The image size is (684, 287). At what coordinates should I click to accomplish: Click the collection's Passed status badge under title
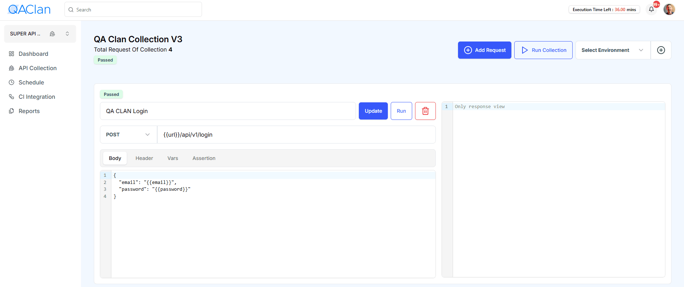(x=105, y=60)
